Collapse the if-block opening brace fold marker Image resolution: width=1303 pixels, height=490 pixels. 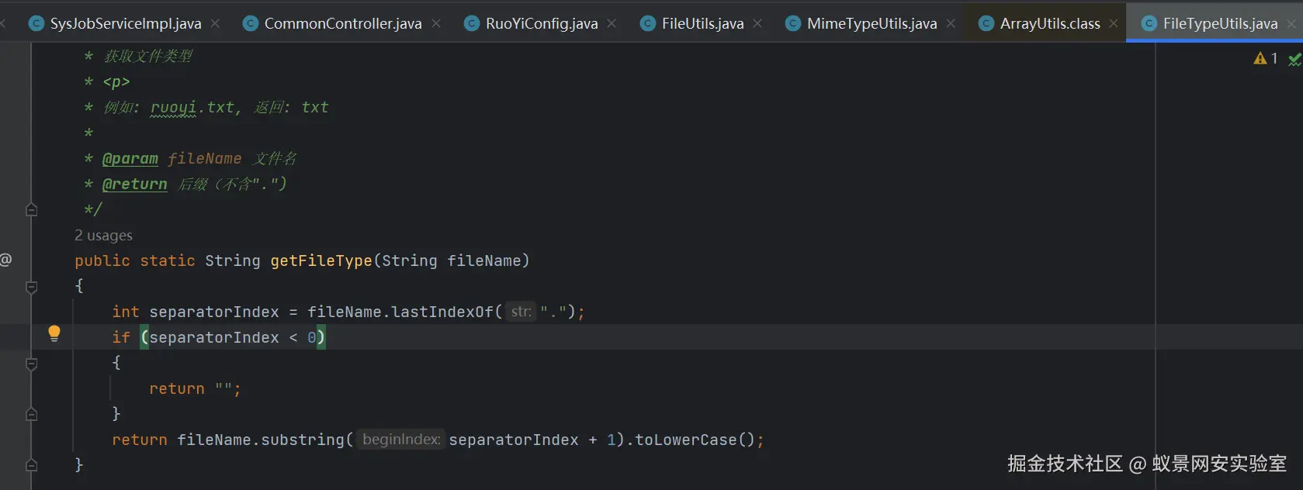(32, 364)
